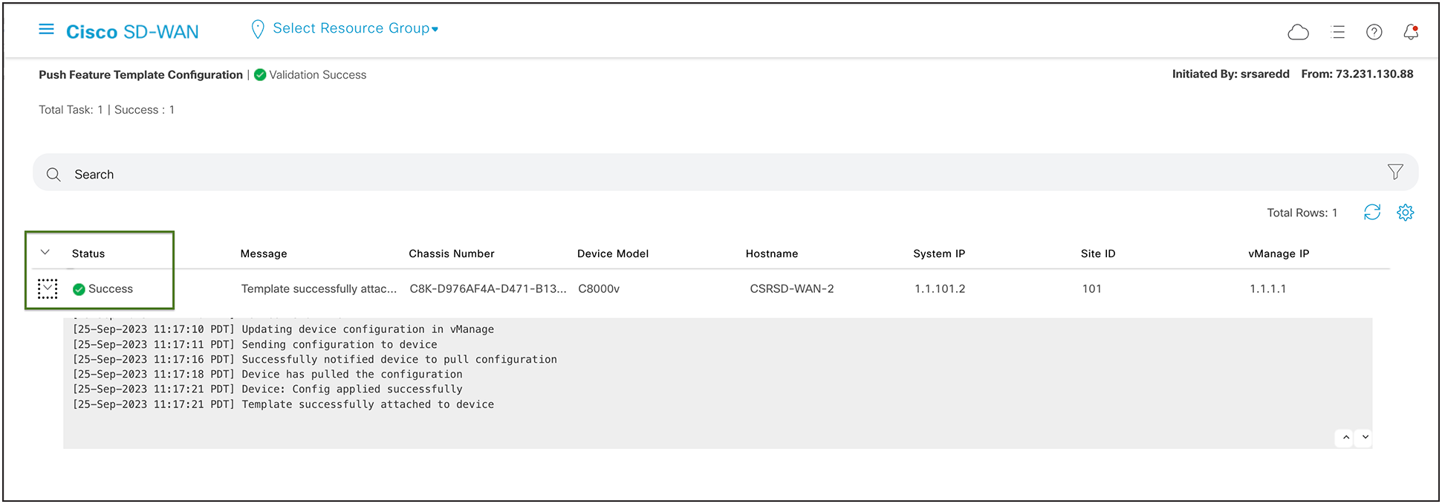
Task: Click the location pin icon
Action: coord(258,29)
